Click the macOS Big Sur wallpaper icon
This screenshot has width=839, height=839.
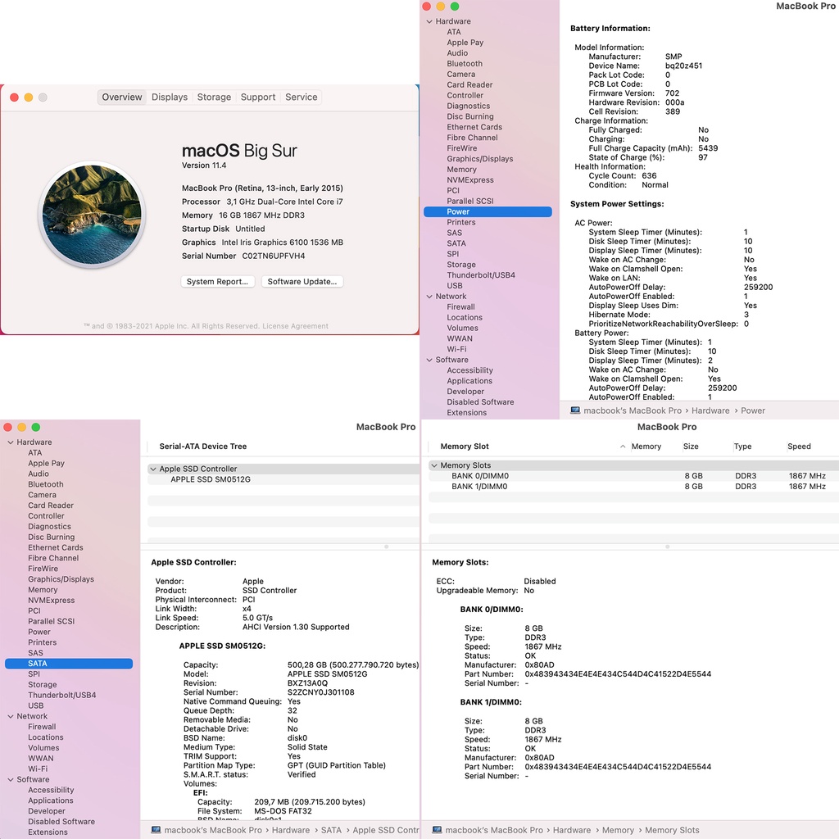pos(92,215)
